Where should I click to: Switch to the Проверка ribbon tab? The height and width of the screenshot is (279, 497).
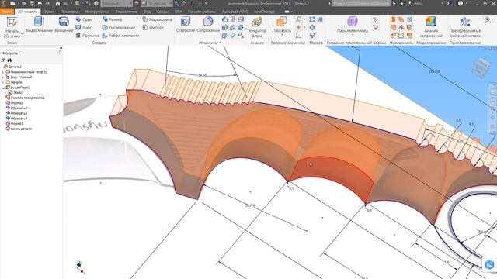[x=69, y=12]
